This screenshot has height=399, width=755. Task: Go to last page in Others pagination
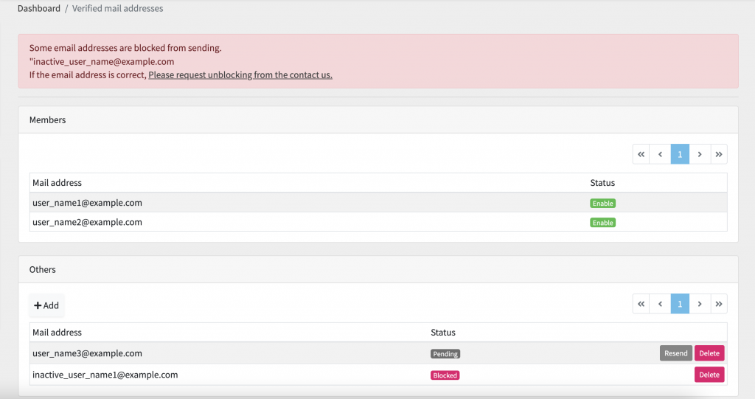(x=719, y=304)
